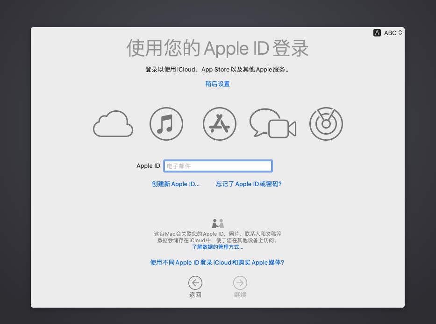Click the iCloud cloud icon
This screenshot has width=436, height=324.
click(113, 124)
